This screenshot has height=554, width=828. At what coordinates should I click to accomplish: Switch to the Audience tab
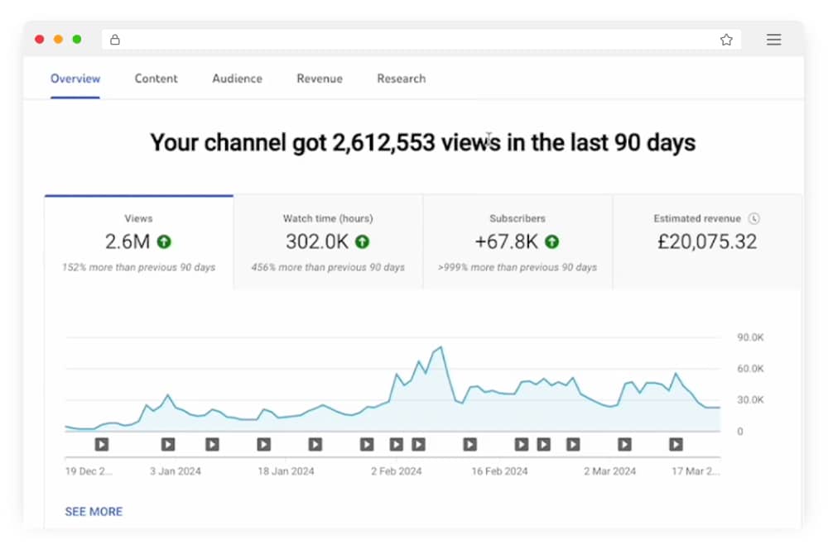click(x=237, y=79)
